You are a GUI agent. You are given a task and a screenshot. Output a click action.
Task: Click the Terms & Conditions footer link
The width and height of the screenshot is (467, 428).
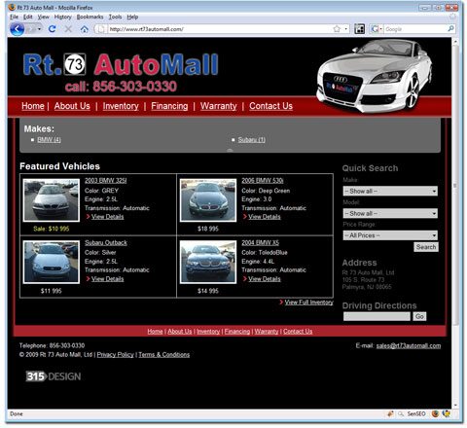point(164,355)
